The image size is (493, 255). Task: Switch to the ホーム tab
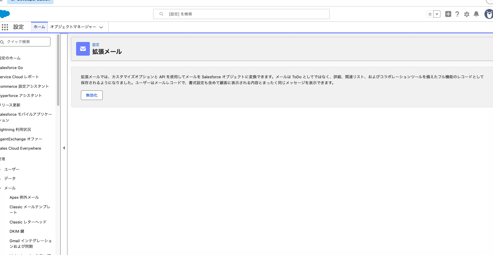[x=39, y=27]
